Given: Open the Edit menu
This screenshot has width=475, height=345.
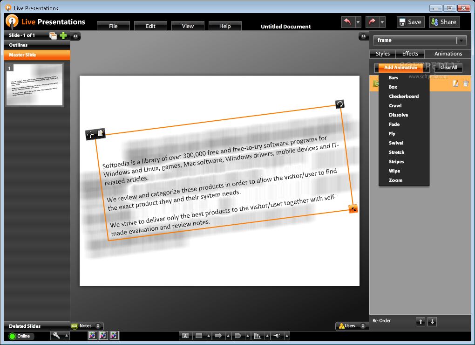Looking at the screenshot, I should tap(150, 26).
